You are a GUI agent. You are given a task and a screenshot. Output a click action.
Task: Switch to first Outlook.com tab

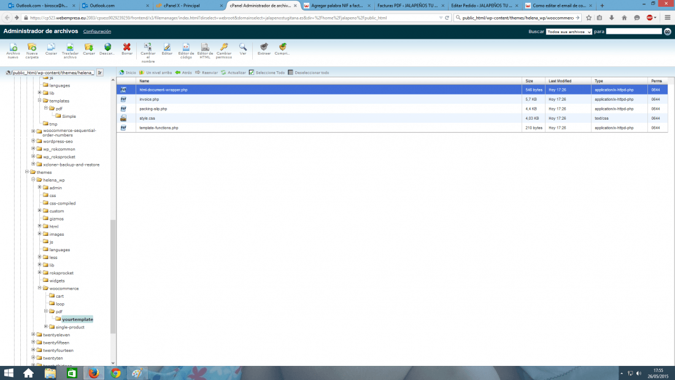(x=41, y=6)
